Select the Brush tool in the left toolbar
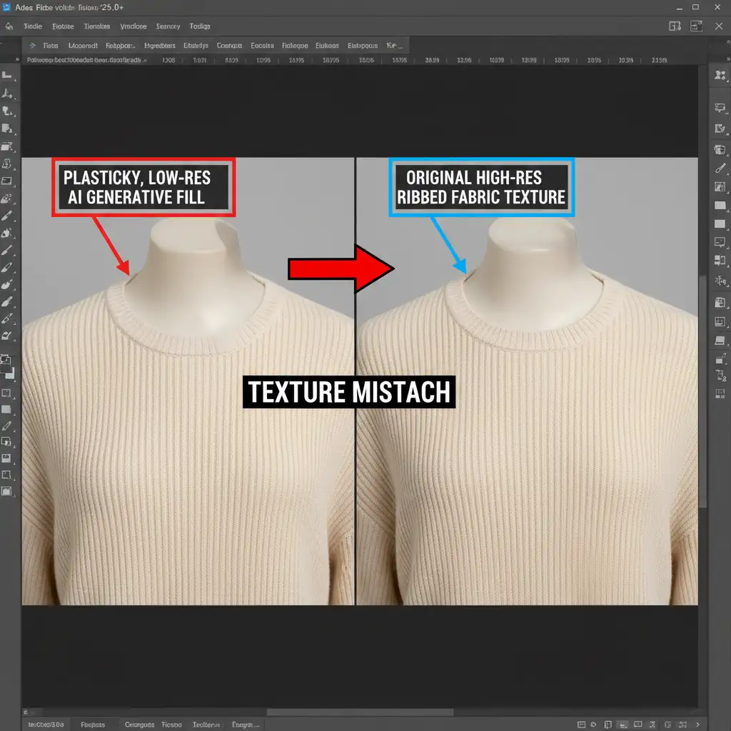Screen dimensions: 731x731 point(8,215)
